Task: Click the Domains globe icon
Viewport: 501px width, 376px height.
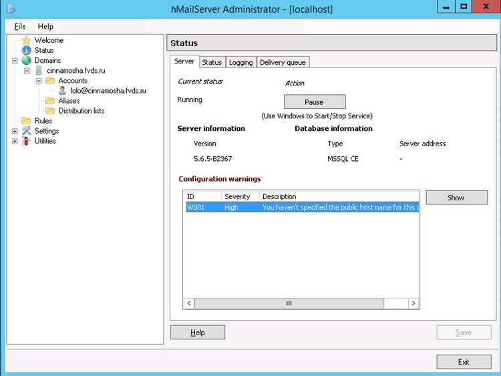Action: pos(26,60)
